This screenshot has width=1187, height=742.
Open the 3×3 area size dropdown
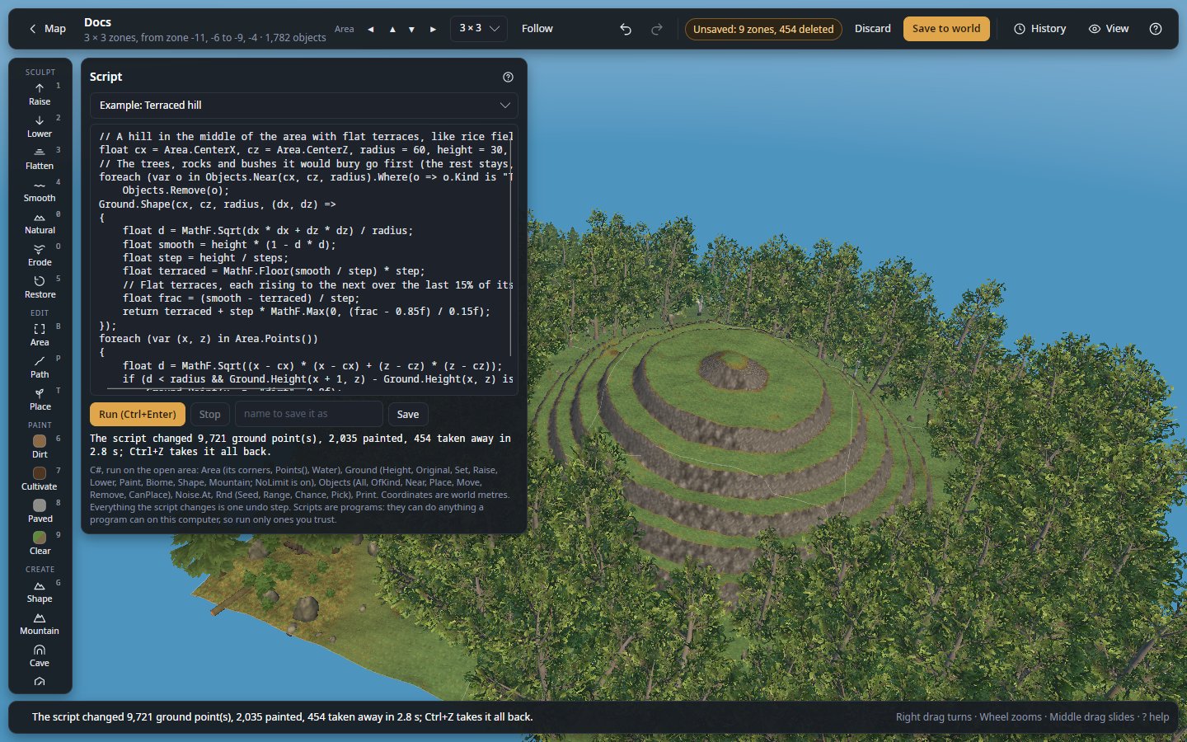[479, 29]
